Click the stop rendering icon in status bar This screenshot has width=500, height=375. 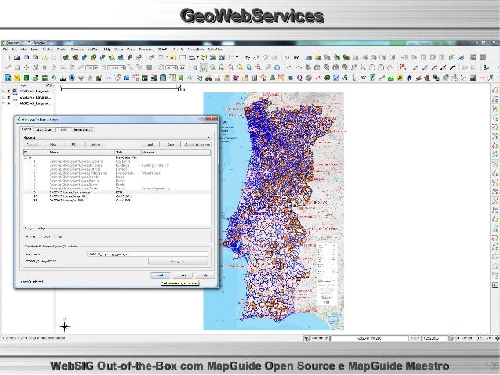point(452,338)
